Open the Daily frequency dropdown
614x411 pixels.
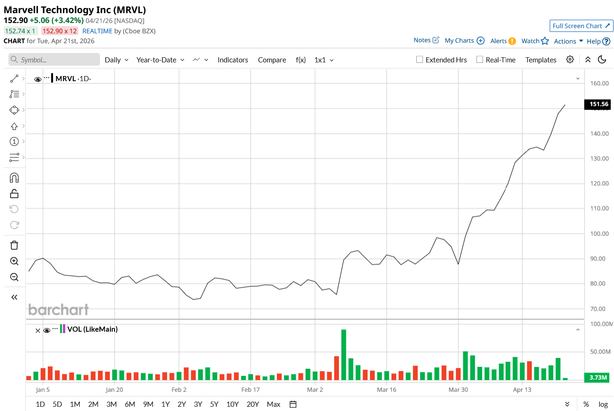[x=116, y=60]
